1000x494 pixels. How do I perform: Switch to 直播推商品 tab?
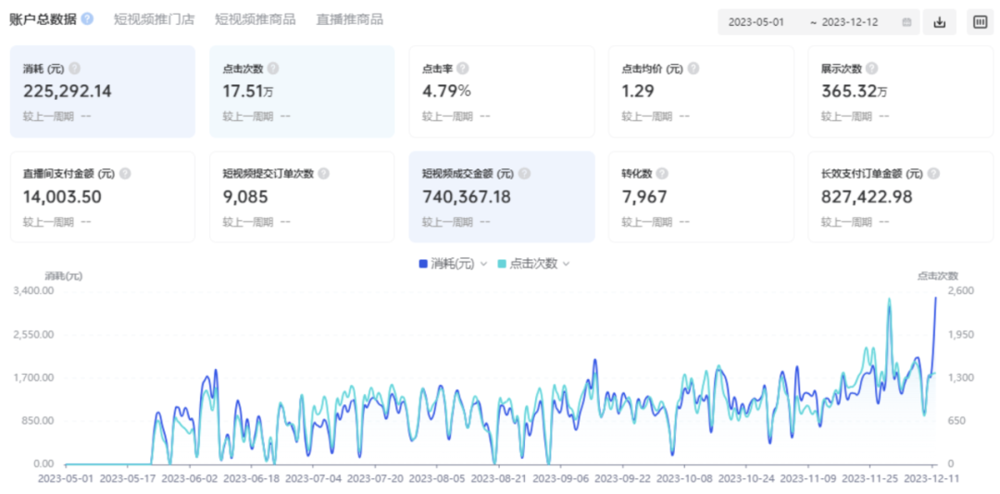[349, 19]
